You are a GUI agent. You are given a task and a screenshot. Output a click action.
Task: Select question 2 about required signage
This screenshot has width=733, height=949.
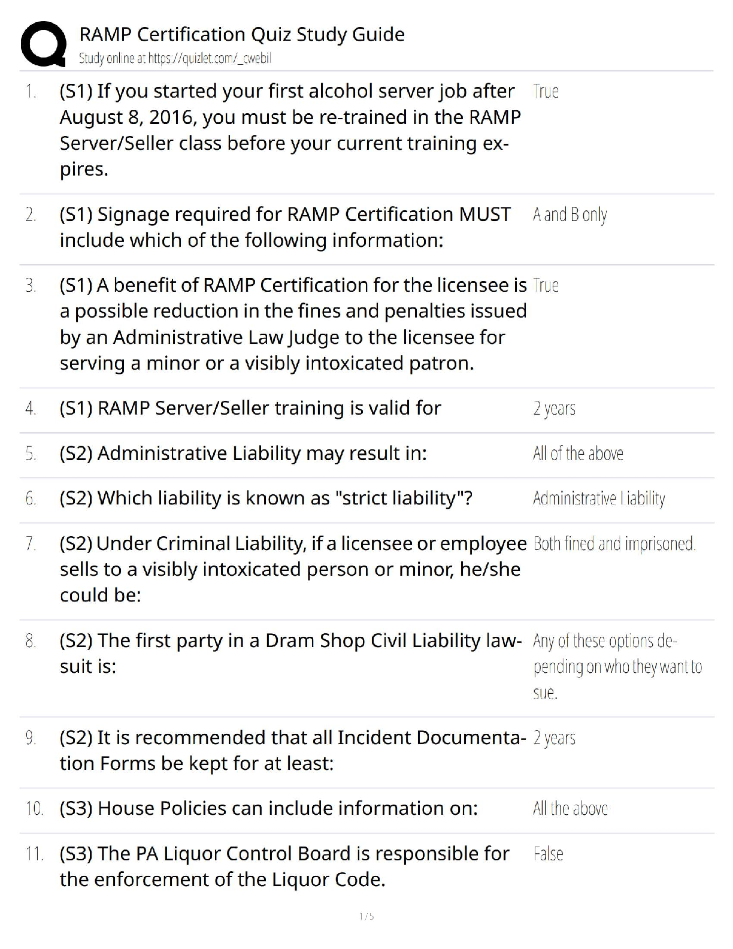[x=285, y=227]
